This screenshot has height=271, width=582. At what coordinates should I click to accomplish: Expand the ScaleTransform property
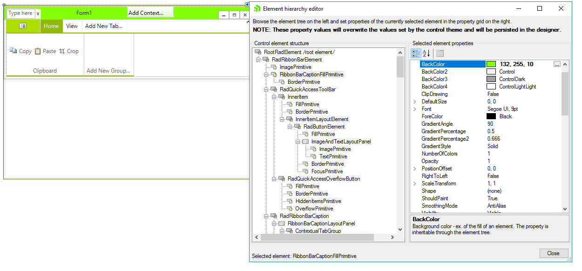[415, 183]
